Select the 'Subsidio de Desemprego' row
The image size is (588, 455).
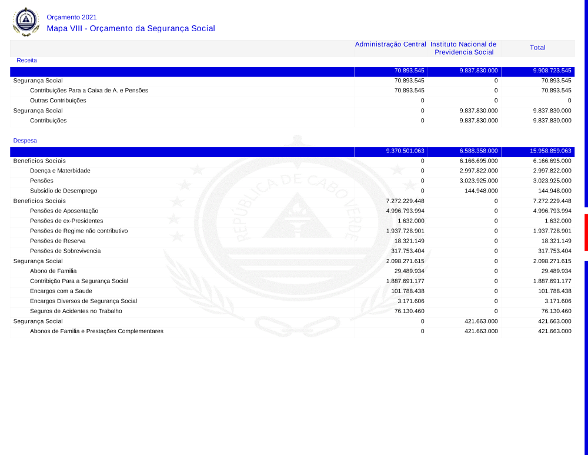[64, 191]
